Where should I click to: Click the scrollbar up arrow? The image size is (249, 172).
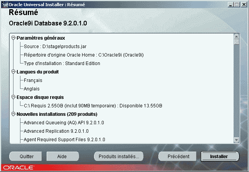coord(237,37)
